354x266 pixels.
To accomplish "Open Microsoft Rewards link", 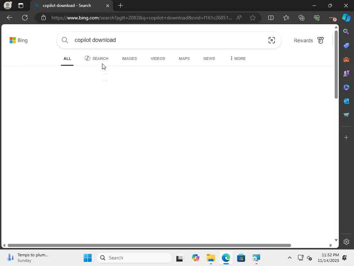I will [x=303, y=41].
